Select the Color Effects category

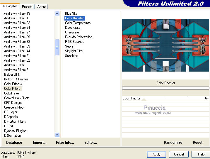13,84
